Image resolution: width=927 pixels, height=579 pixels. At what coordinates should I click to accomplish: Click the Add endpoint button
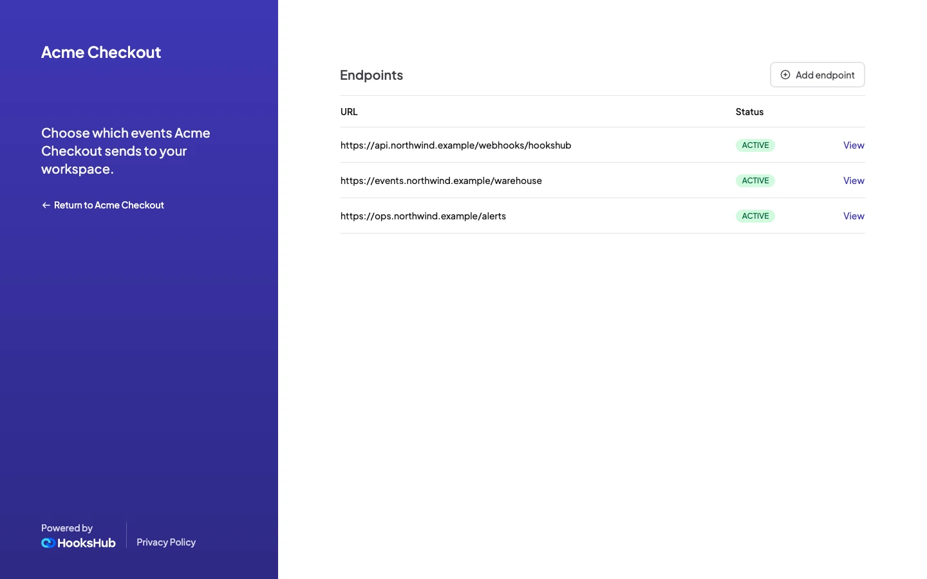tap(818, 75)
